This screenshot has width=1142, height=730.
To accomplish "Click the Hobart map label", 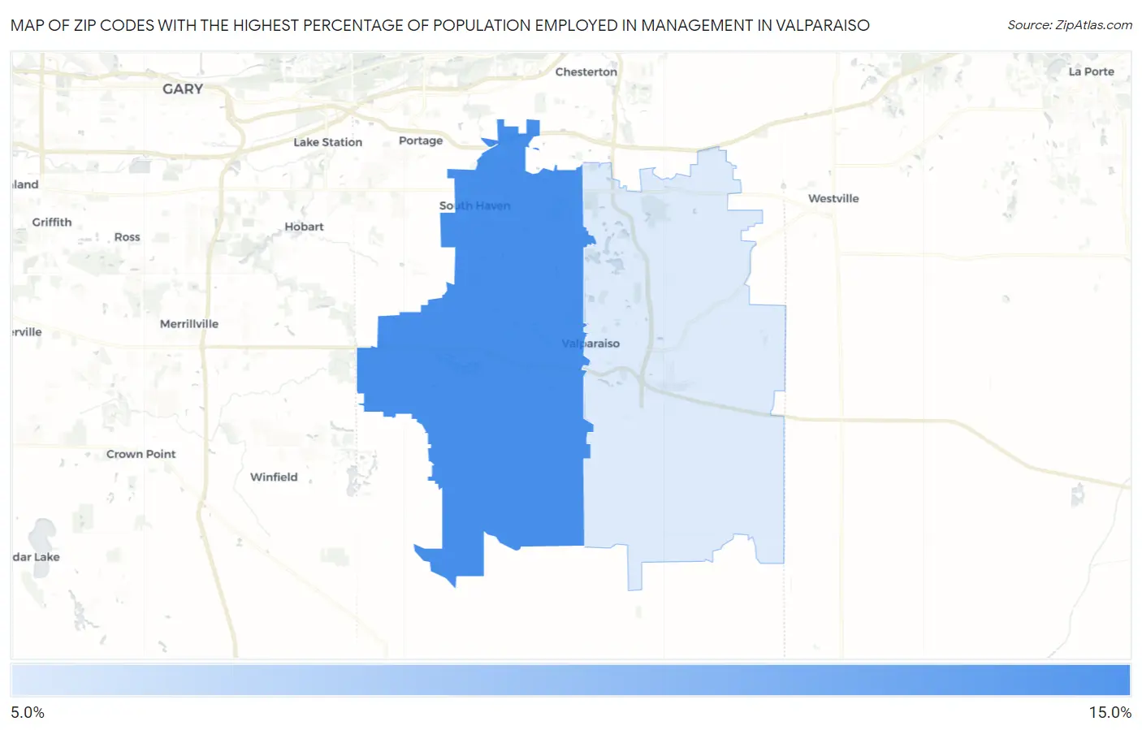I will click(304, 227).
